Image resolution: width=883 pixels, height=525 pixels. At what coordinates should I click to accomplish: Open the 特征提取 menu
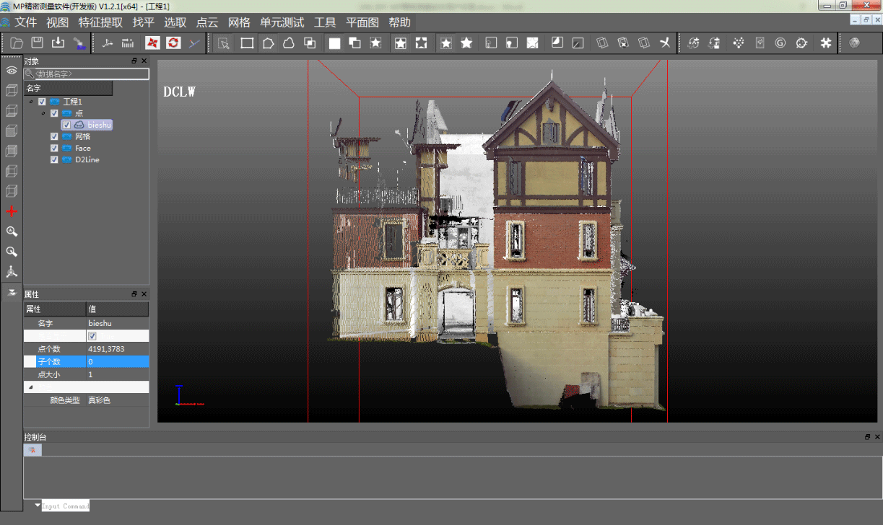pos(100,22)
